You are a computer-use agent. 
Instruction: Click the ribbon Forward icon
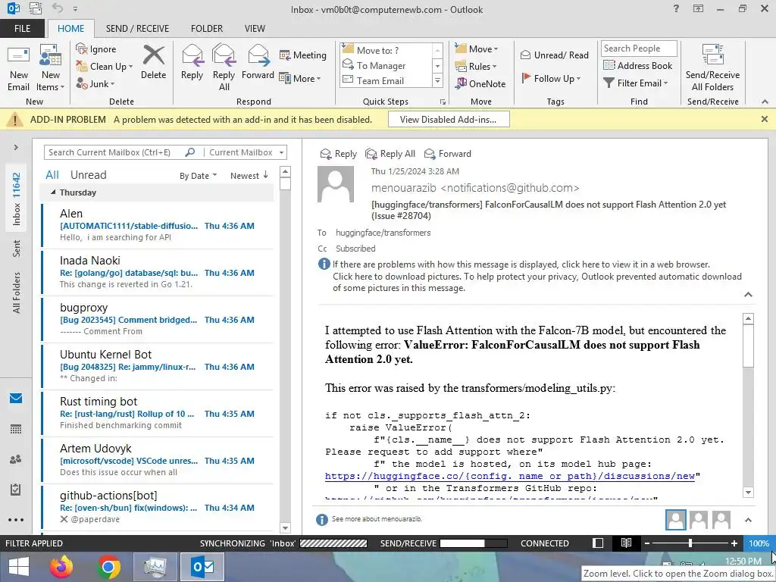pyautogui.click(x=258, y=62)
